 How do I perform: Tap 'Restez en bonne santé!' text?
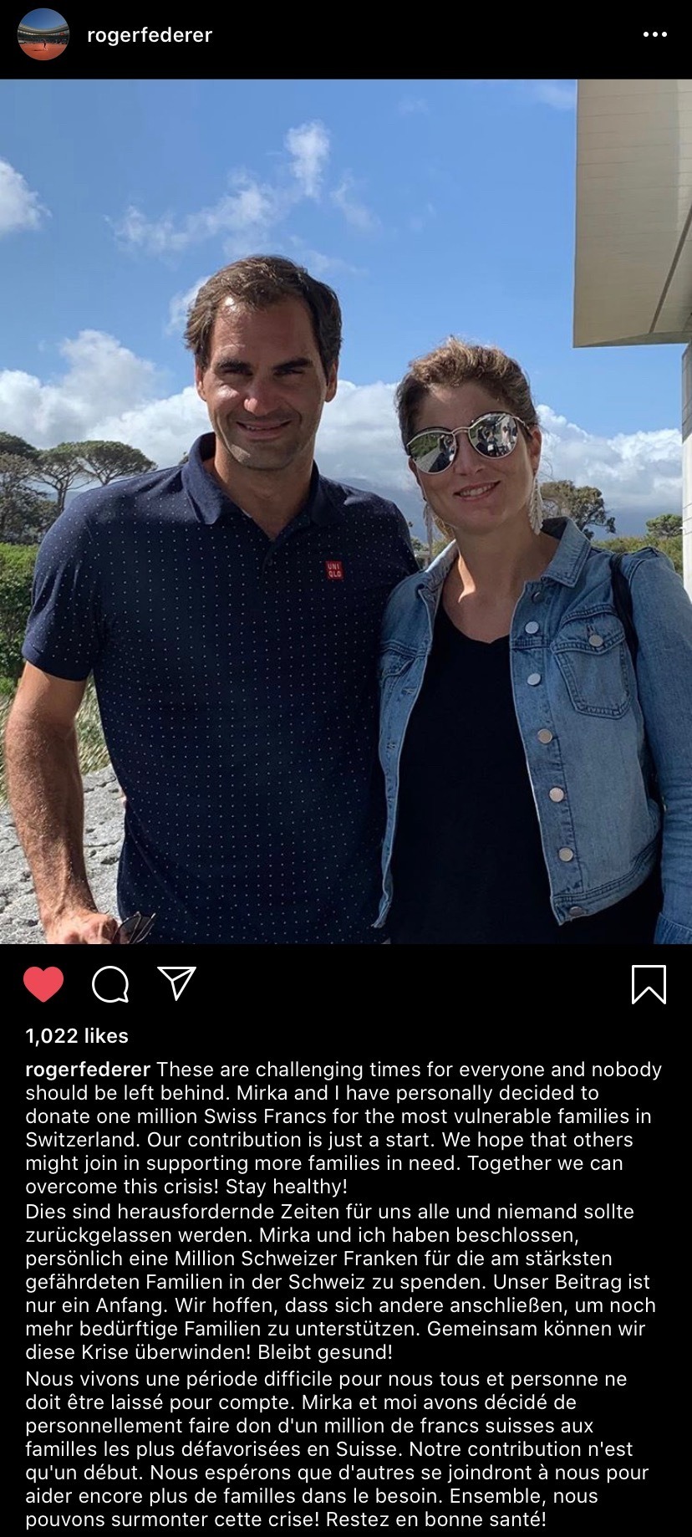coord(435,1519)
